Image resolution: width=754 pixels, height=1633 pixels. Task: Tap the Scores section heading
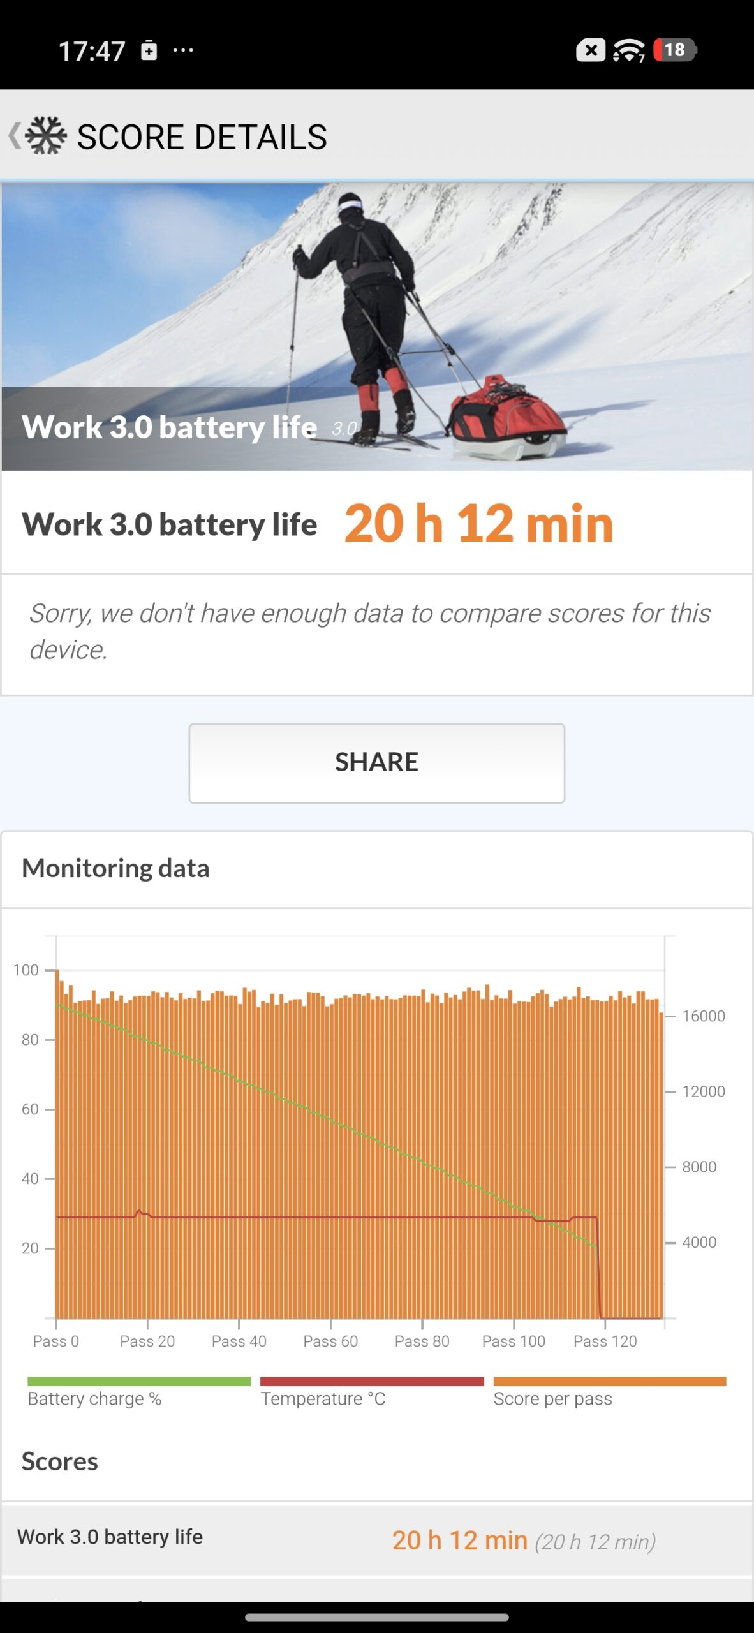(x=60, y=1461)
